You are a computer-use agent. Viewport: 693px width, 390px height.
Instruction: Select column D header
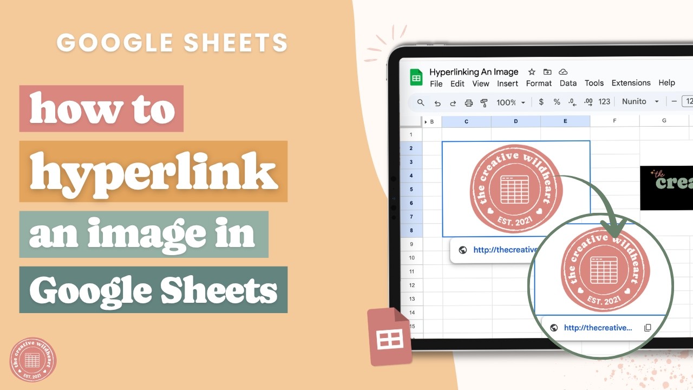(516, 121)
